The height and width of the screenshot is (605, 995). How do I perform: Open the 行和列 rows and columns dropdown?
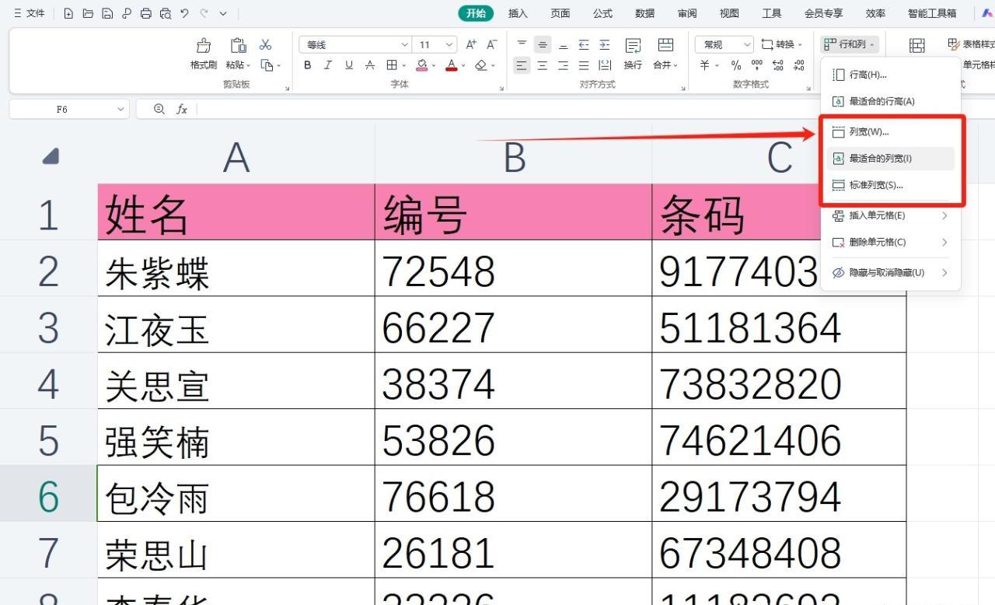pyautogui.click(x=849, y=44)
